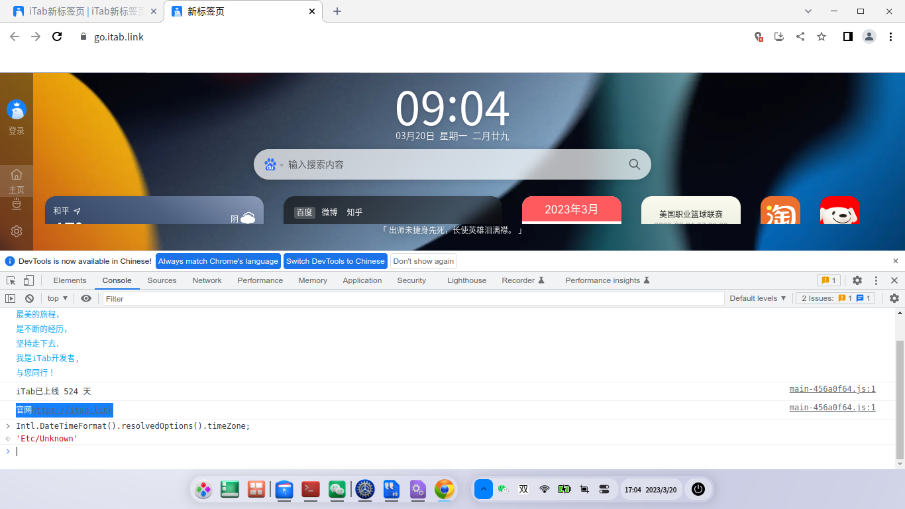Activate the DevTools inspect element picker
This screenshot has width=905, height=509.
coord(11,280)
